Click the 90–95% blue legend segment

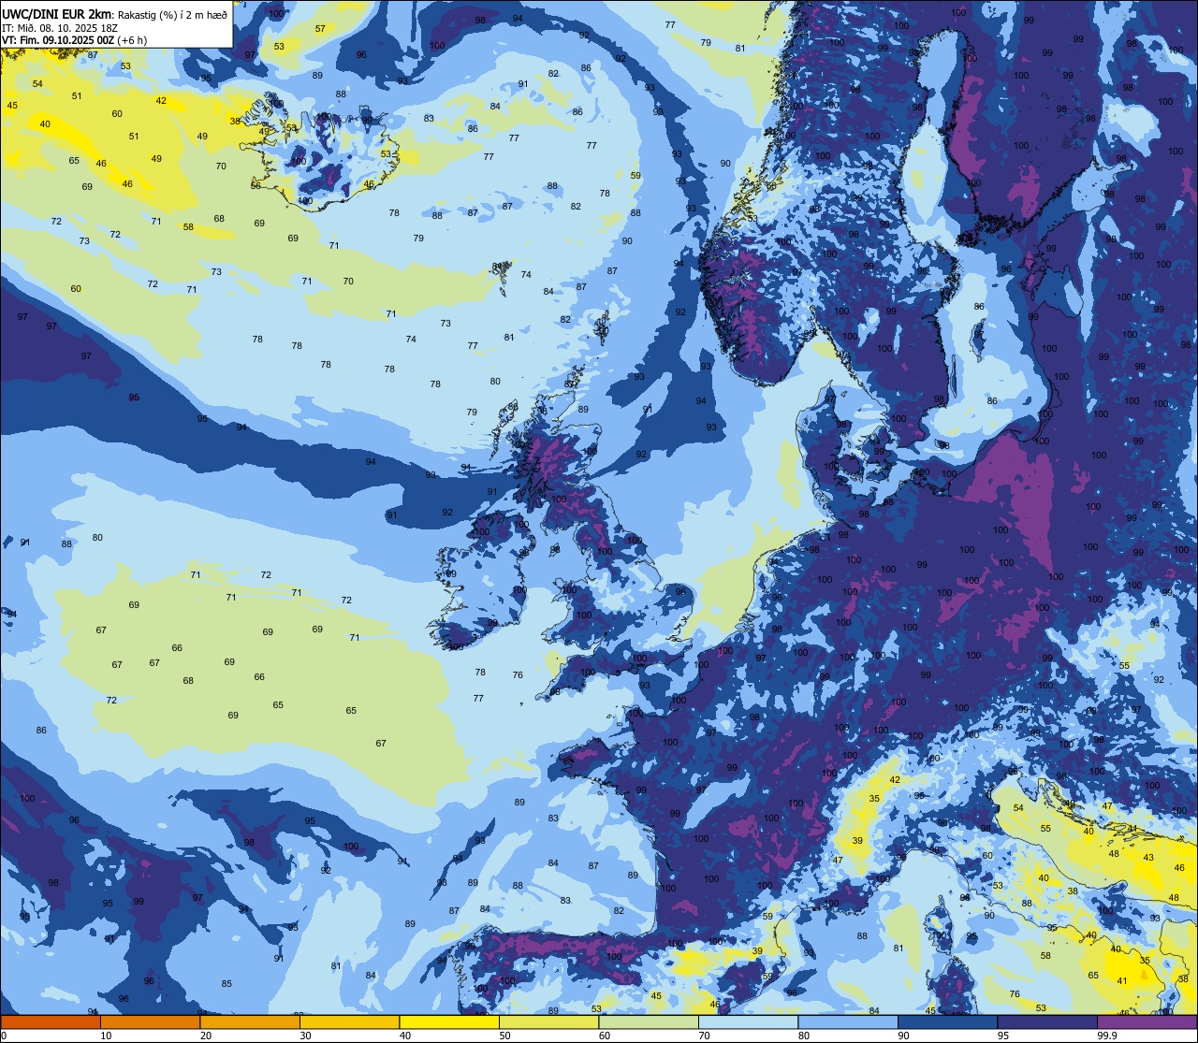(948, 1021)
